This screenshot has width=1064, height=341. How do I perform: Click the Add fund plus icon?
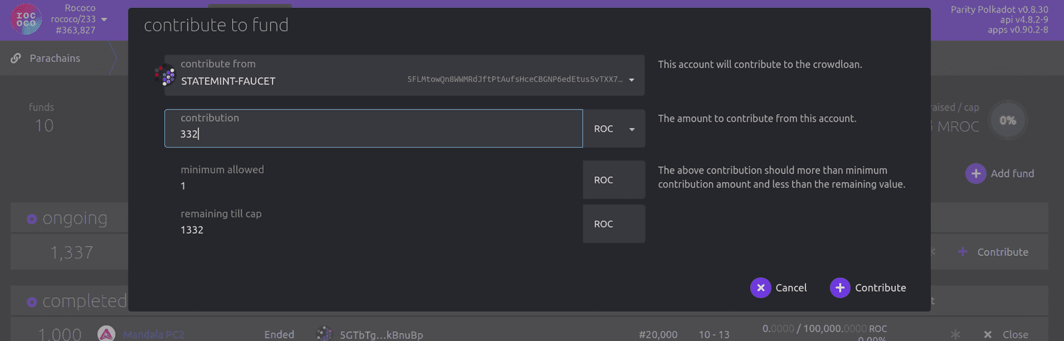tap(976, 173)
